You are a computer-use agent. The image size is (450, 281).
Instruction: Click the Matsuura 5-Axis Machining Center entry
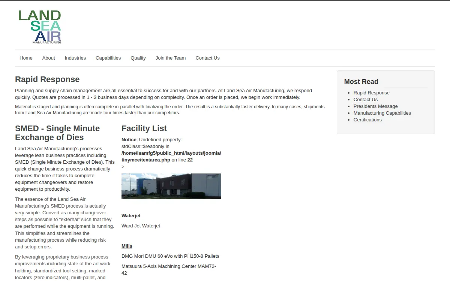pos(169,270)
